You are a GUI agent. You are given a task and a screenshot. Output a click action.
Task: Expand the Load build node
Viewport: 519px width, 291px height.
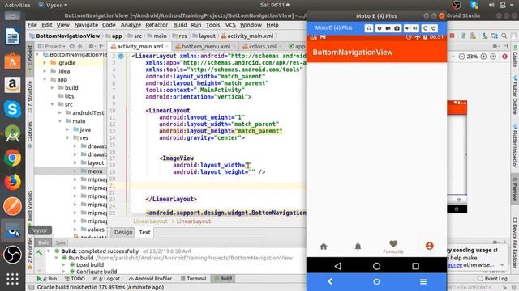(63, 264)
